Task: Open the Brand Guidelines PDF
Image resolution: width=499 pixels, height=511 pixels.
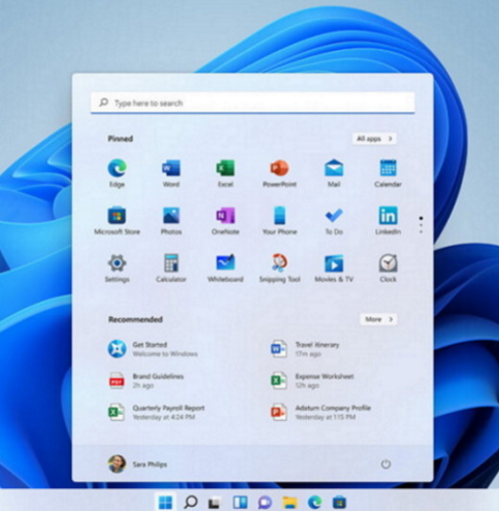Action: [146, 380]
